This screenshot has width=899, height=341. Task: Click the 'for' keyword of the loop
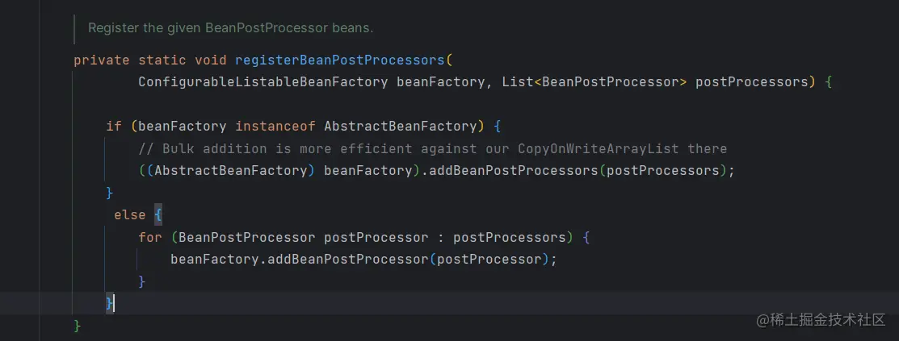tap(150, 237)
